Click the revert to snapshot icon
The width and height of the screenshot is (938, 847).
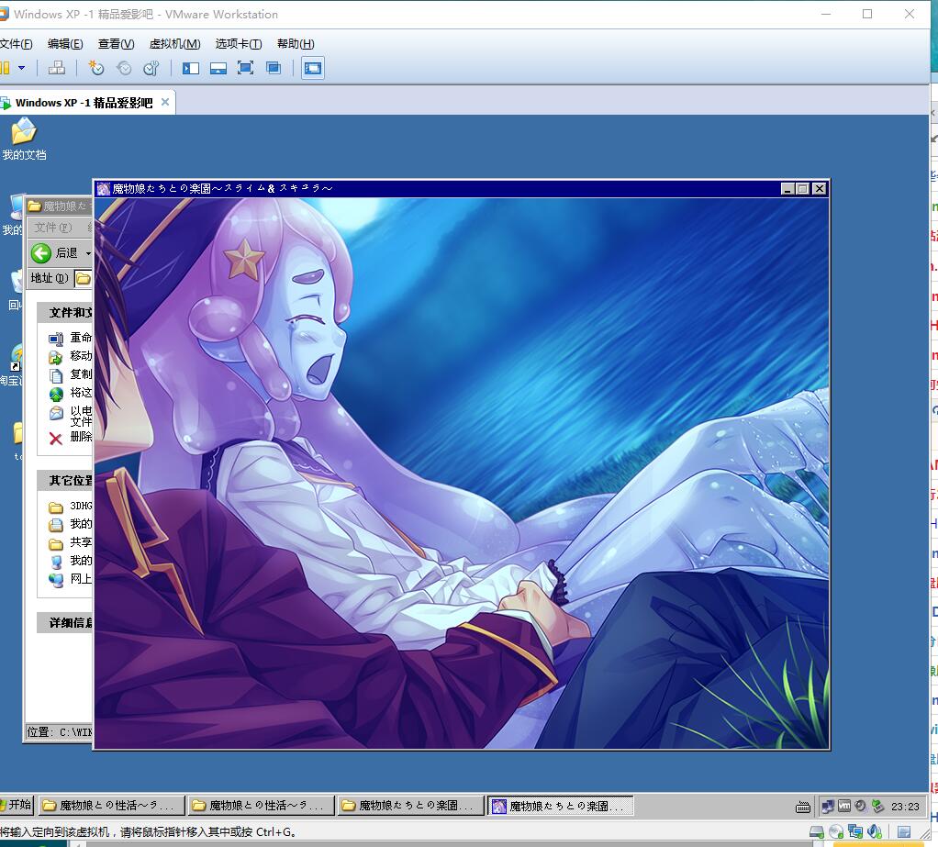124,68
